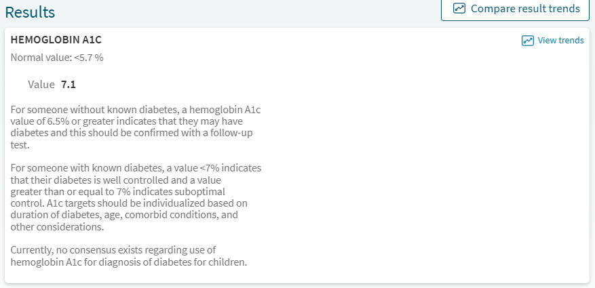
Task: Click the chart icon in Compare result trends
Action: 459,9
